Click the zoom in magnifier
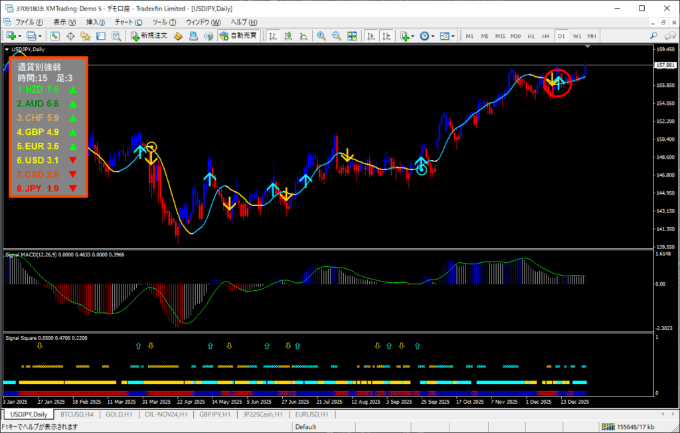 pos(321,36)
